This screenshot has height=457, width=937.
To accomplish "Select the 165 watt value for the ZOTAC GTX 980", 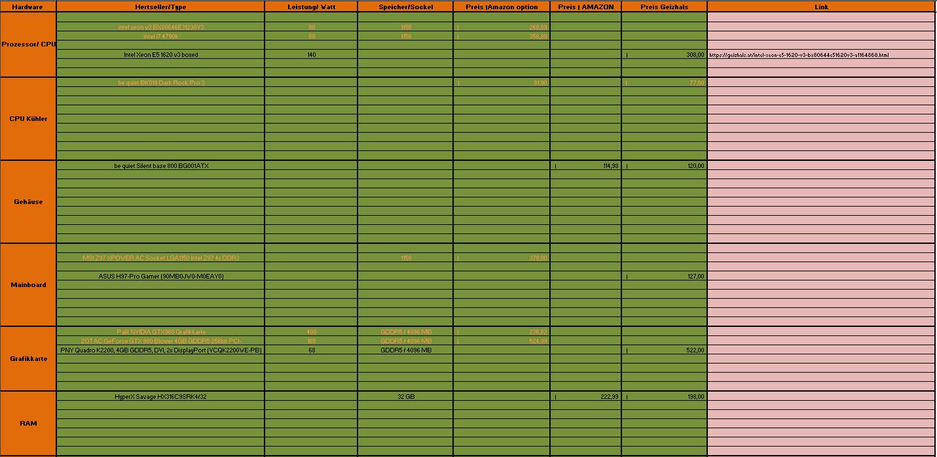I will point(311,341).
